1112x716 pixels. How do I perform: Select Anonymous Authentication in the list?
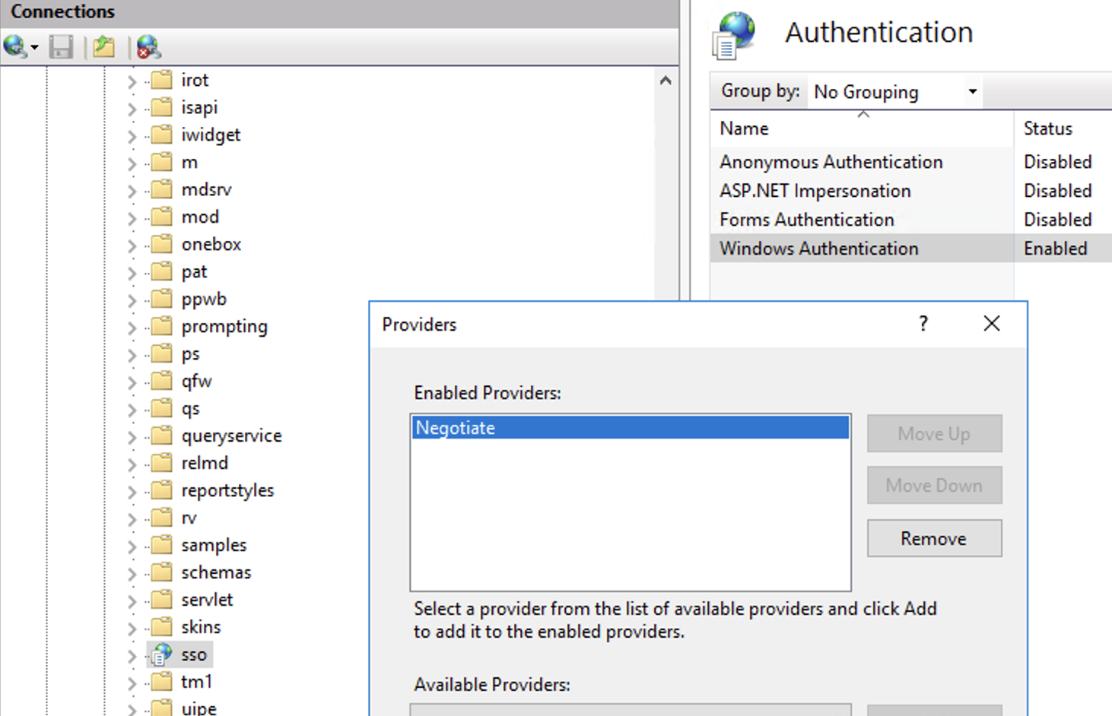(x=831, y=161)
